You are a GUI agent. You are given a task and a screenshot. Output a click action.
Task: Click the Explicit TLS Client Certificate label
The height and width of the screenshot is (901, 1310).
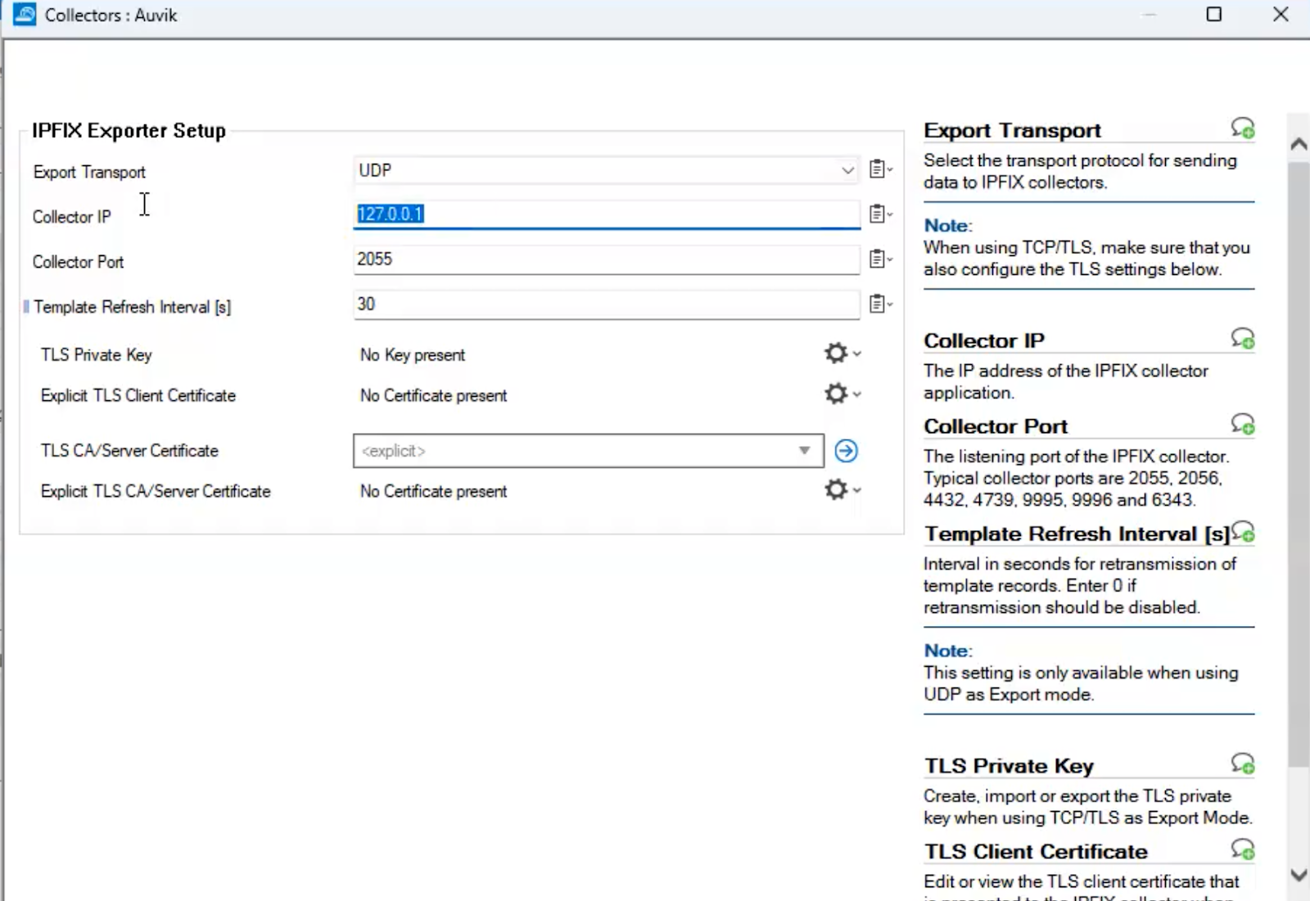[138, 395]
